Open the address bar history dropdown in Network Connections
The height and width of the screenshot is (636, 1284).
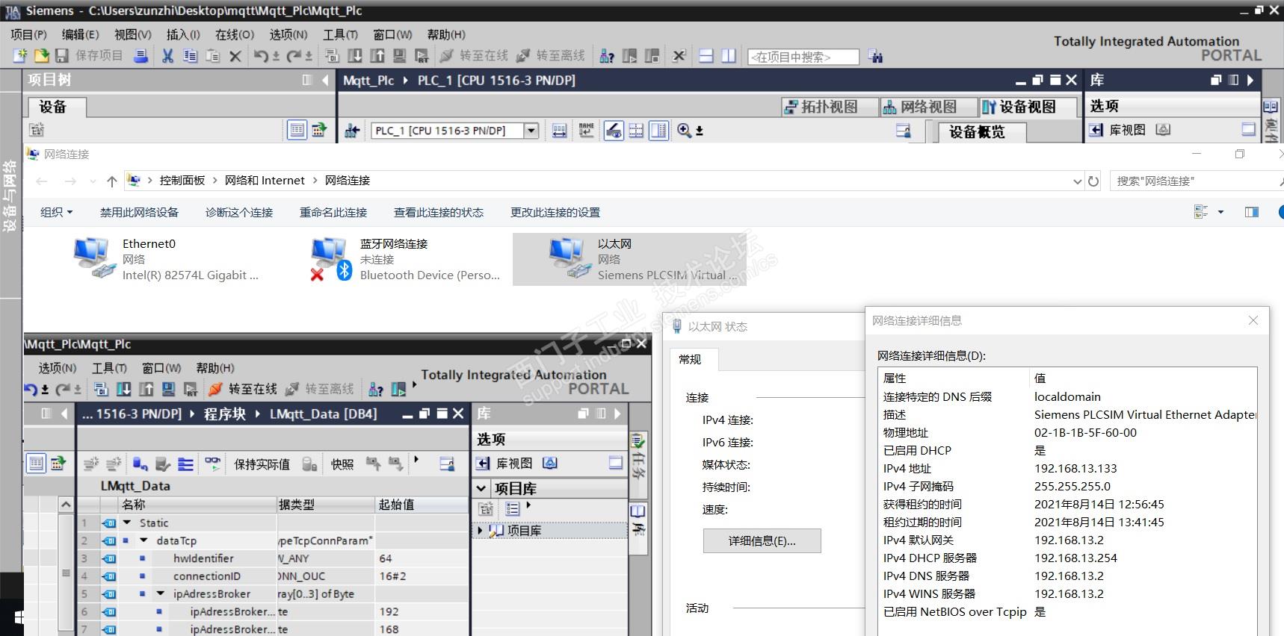click(1077, 181)
